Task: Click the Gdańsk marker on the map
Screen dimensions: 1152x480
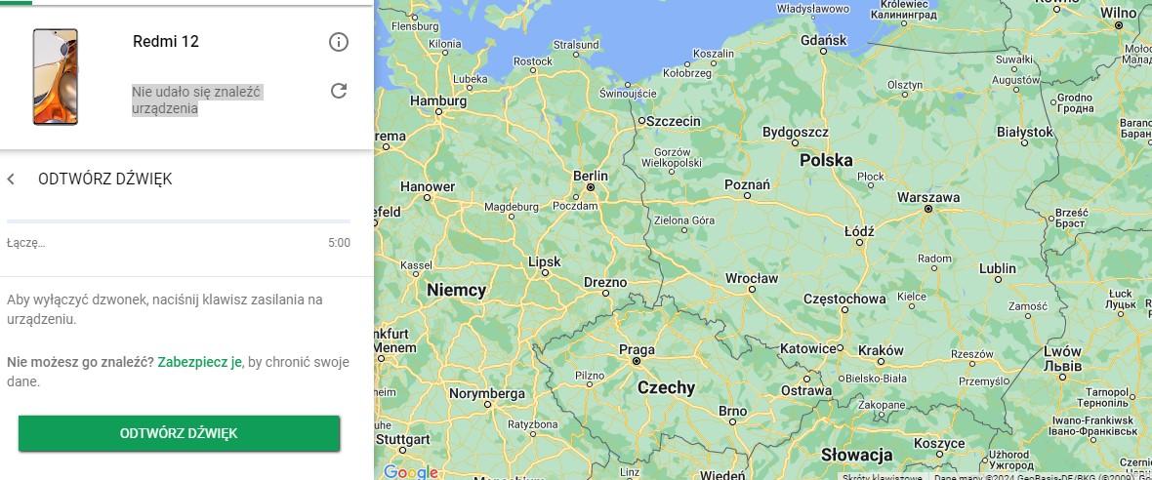Action: [823, 52]
